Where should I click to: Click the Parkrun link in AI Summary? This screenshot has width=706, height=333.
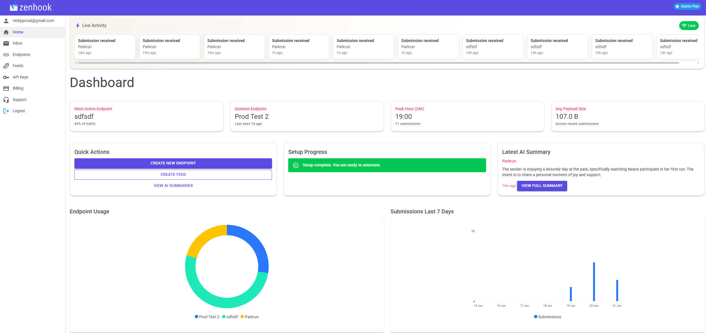[509, 161]
